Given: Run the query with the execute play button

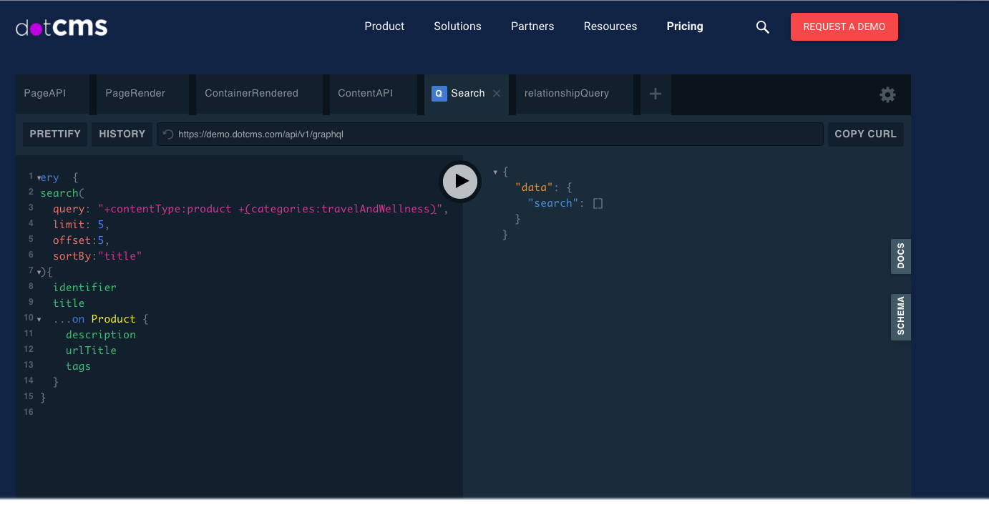Looking at the screenshot, I should [460, 181].
